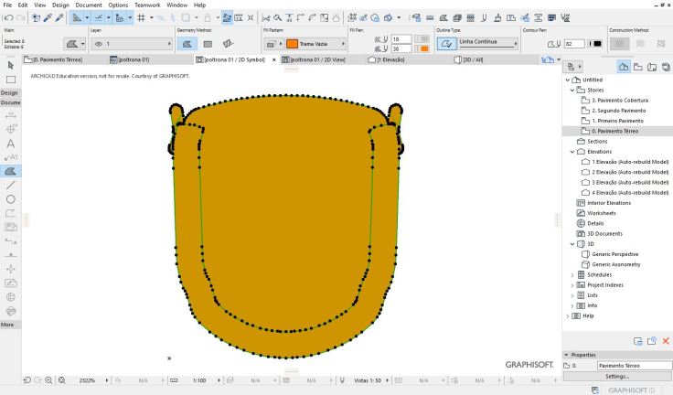
Task: Click the zoom in magnifier icon
Action: [x=49, y=380]
